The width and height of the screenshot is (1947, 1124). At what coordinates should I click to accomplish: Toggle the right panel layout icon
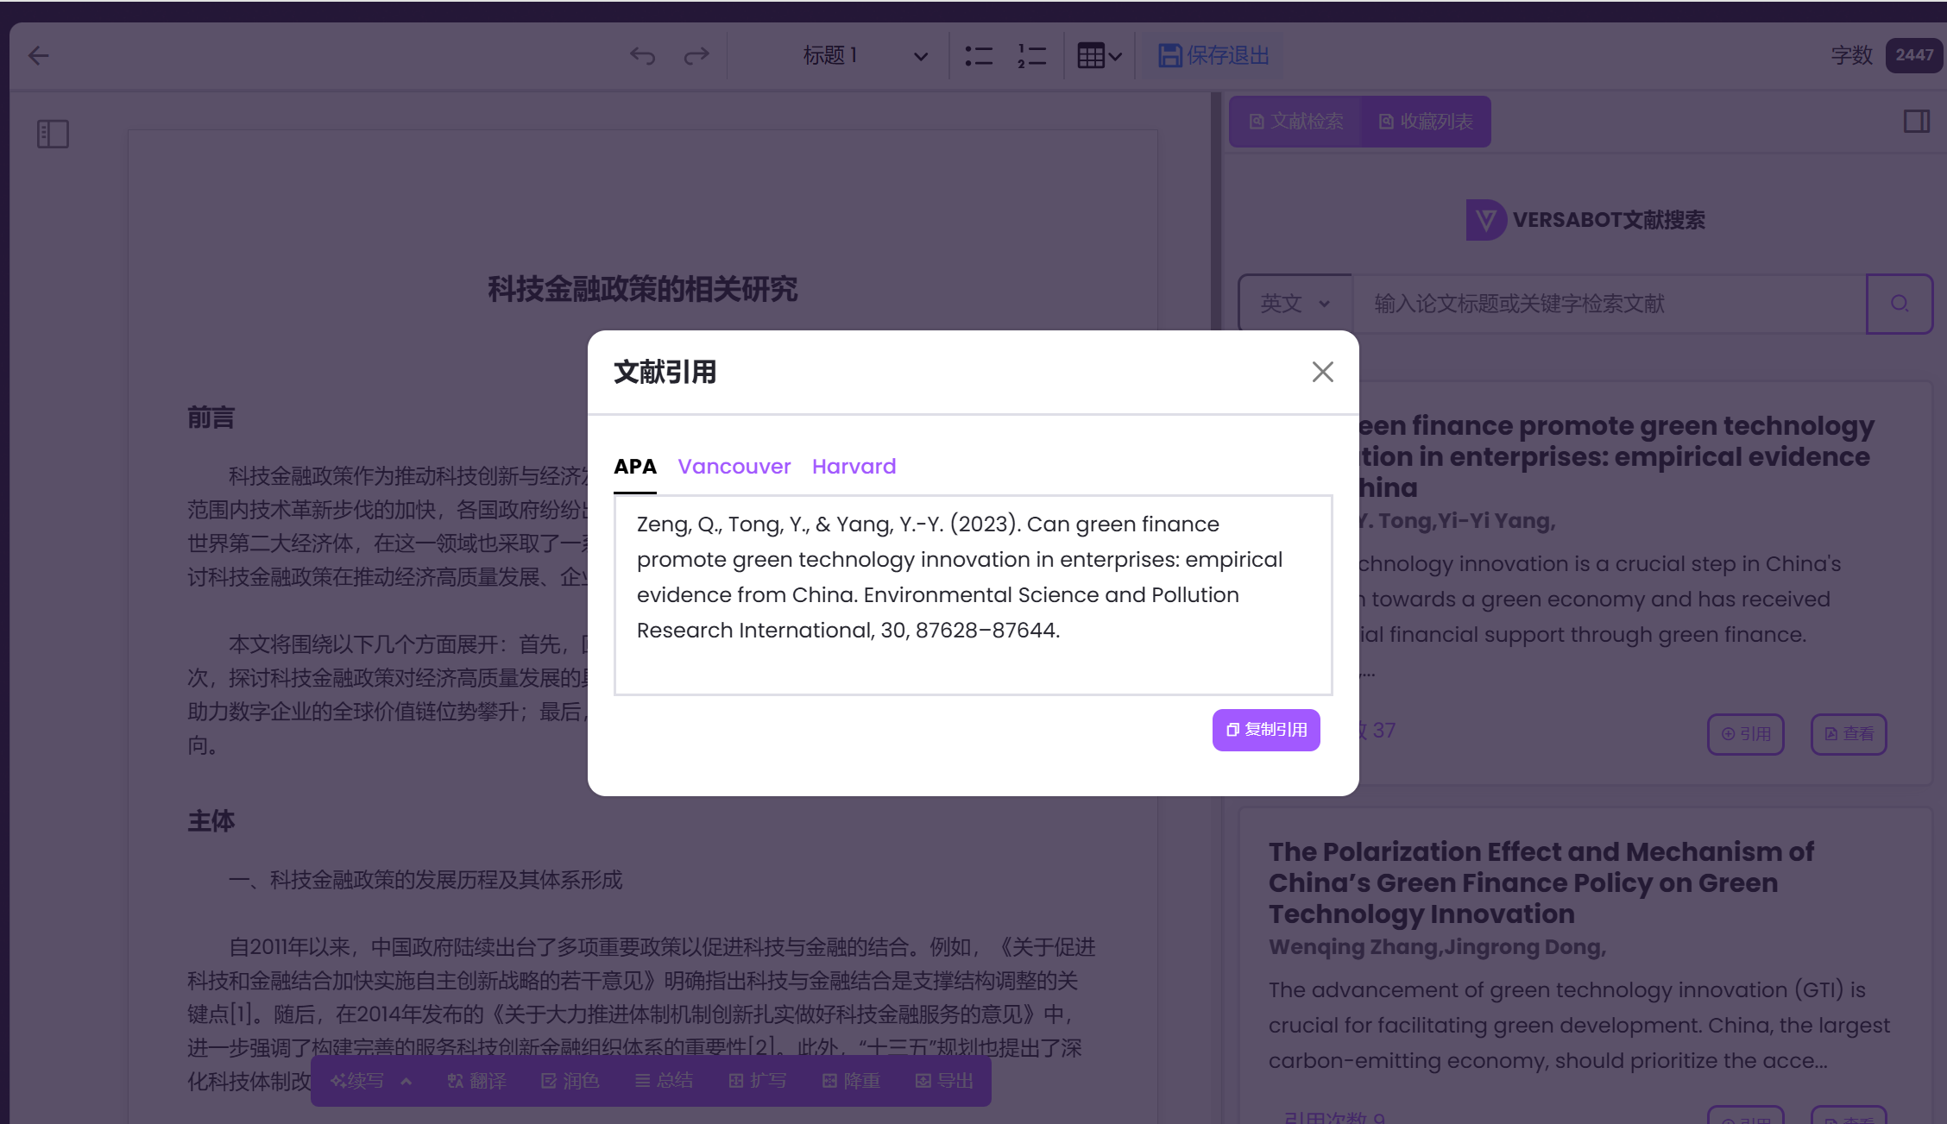tap(1917, 122)
